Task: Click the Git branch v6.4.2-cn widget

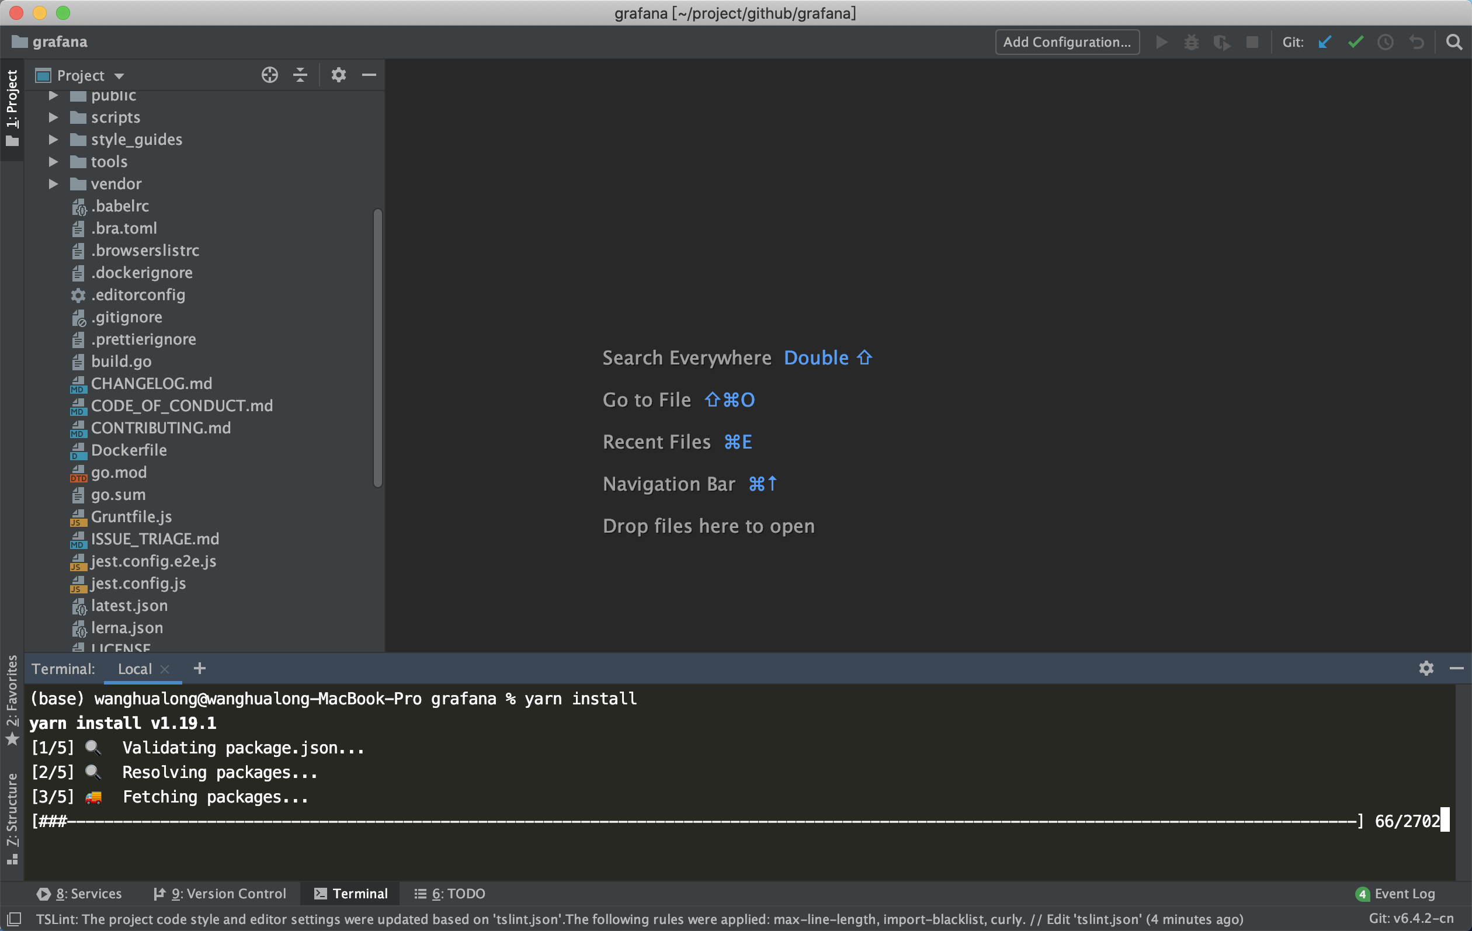Action: pos(1411,918)
